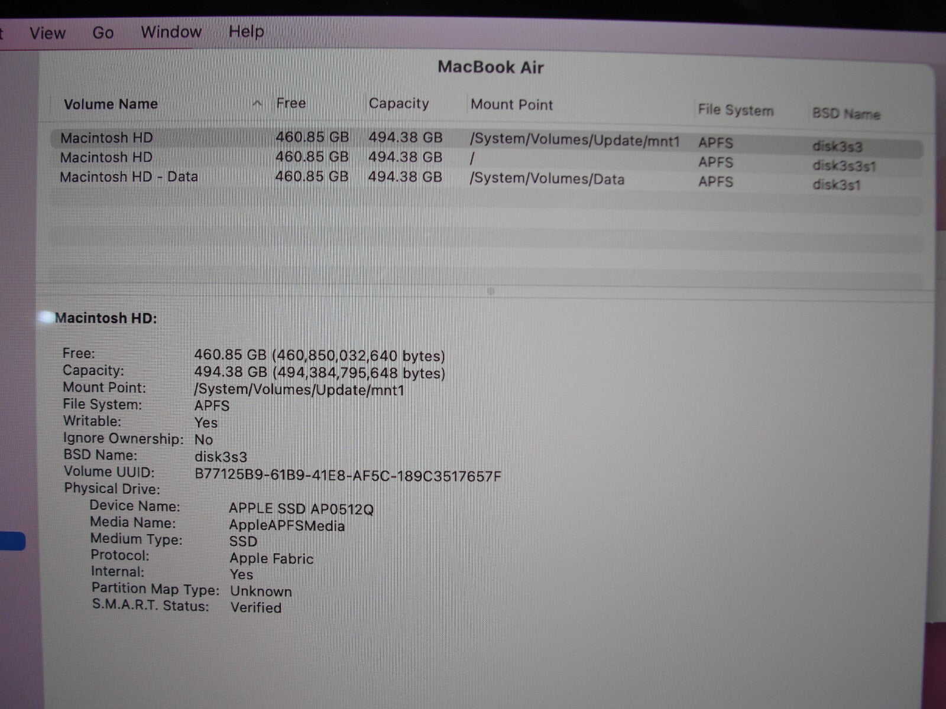Sort volumes by the Capacity column
Screen dimensions: 946x709
399,104
